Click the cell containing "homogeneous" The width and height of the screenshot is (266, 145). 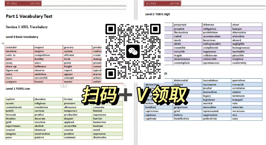point(247,48)
